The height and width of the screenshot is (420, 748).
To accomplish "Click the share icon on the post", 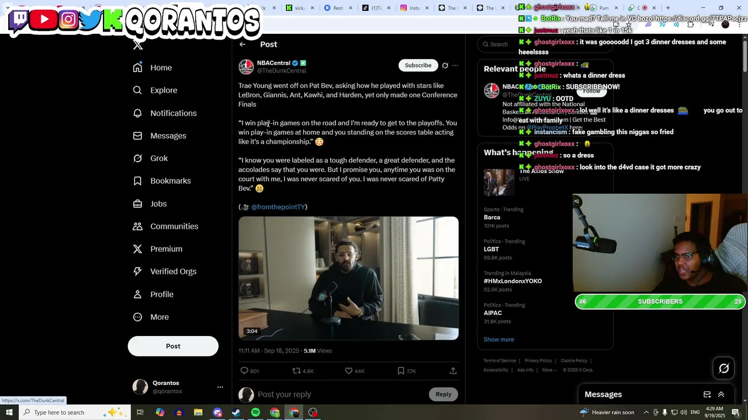I will [453, 371].
